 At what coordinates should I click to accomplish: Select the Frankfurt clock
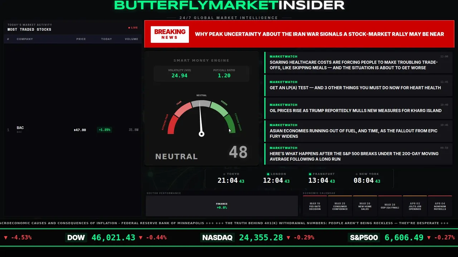[322, 178]
